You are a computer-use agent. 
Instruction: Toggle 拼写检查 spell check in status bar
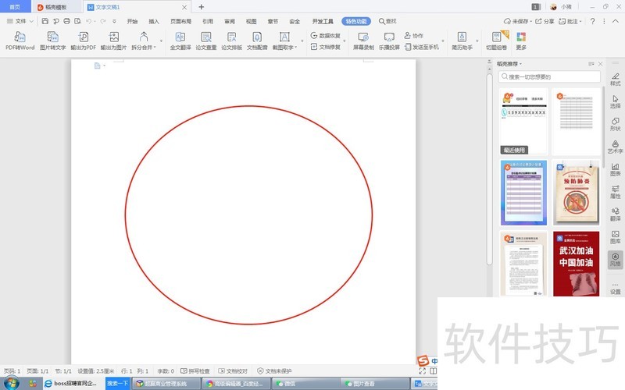[195, 371]
